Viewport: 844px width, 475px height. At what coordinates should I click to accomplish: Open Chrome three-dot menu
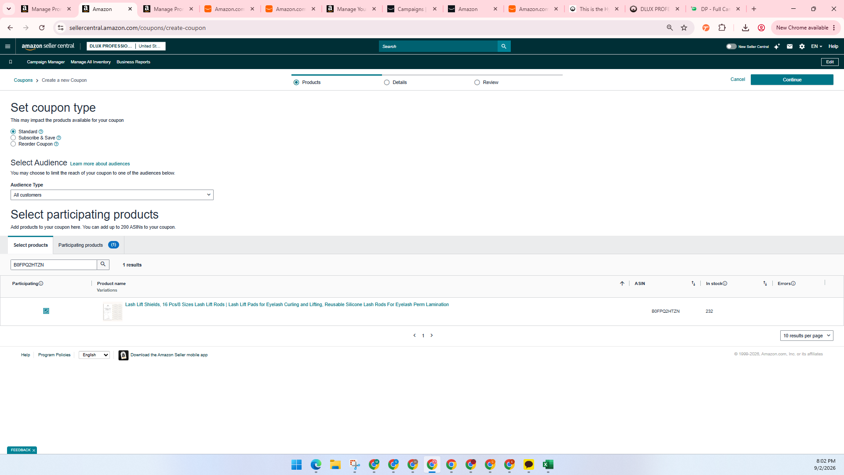click(x=834, y=28)
